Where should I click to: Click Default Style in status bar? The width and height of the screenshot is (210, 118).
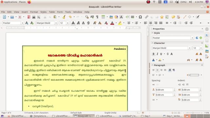(76, 113)
